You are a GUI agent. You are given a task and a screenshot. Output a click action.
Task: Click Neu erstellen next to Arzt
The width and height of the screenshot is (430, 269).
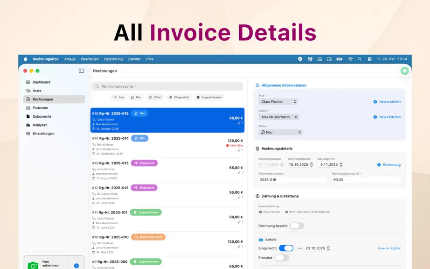click(387, 101)
